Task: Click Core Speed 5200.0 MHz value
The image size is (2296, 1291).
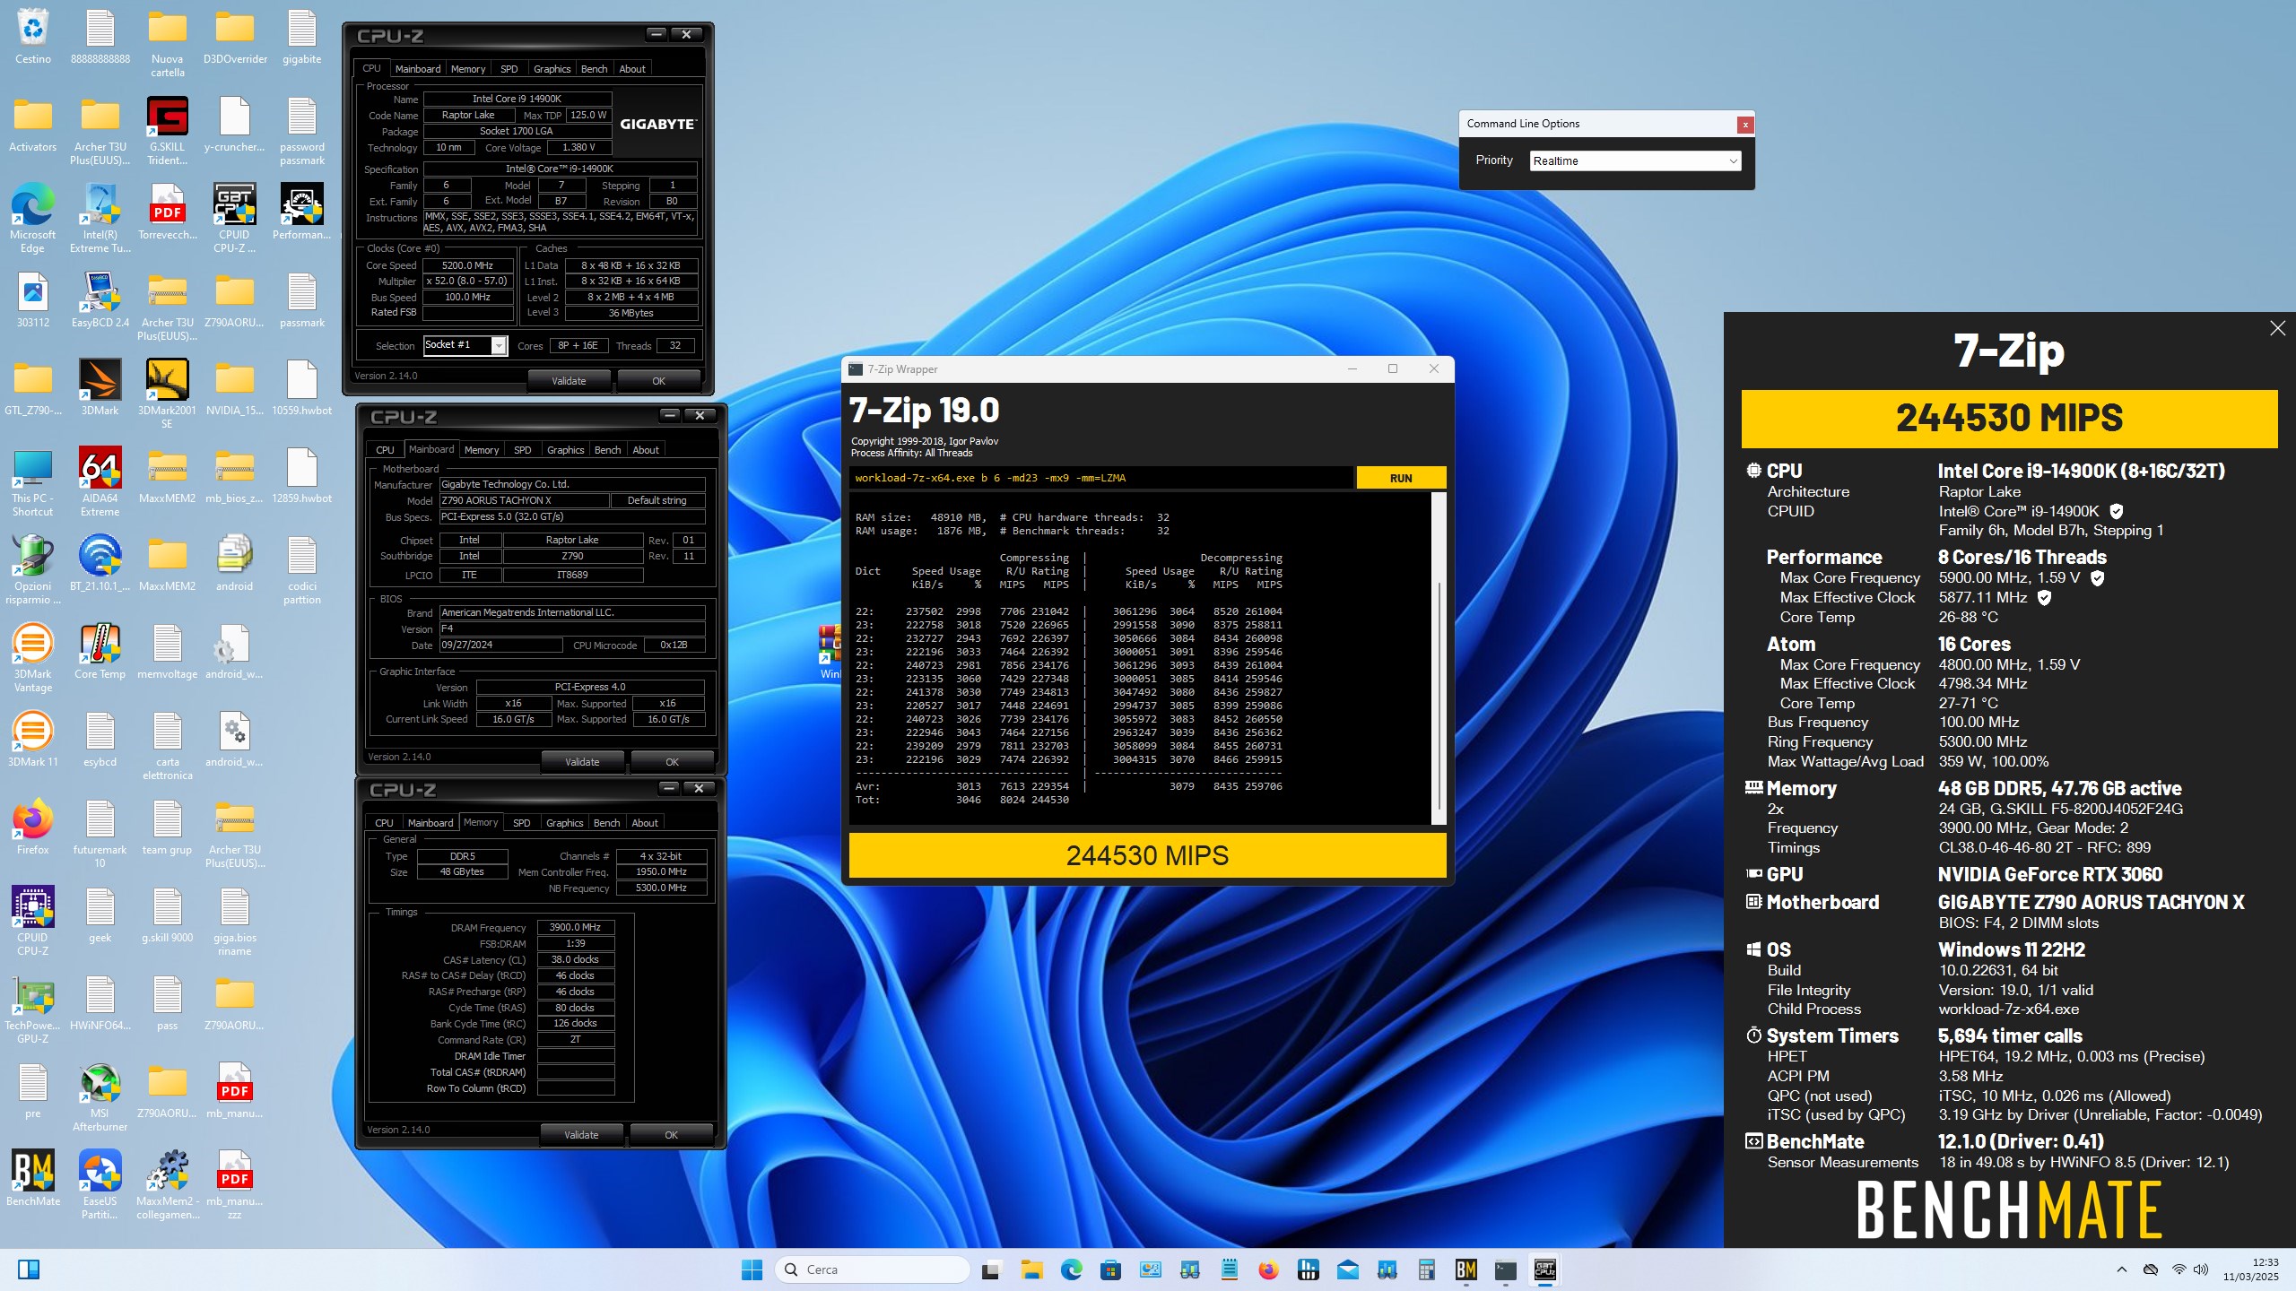Action: (467, 265)
